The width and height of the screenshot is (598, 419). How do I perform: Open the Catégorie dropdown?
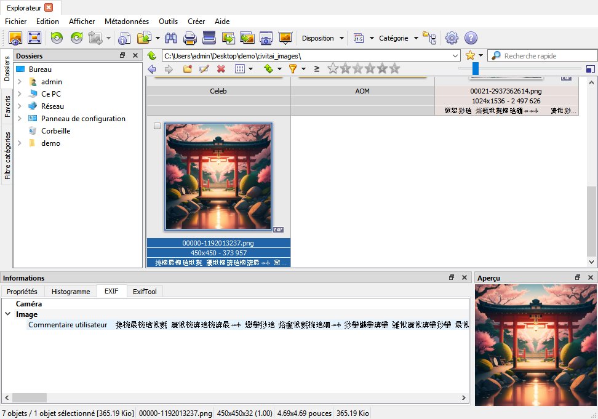point(399,38)
